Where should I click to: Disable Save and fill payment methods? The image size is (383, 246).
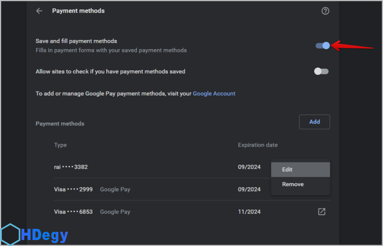[x=322, y=46]
